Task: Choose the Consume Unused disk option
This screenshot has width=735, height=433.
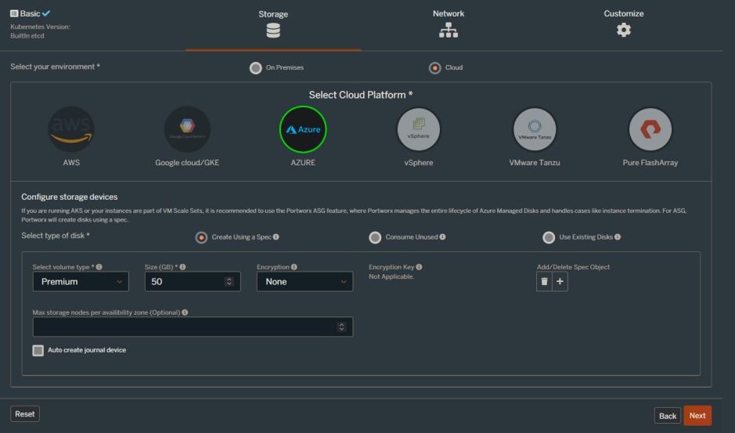Action: point(376,237)
